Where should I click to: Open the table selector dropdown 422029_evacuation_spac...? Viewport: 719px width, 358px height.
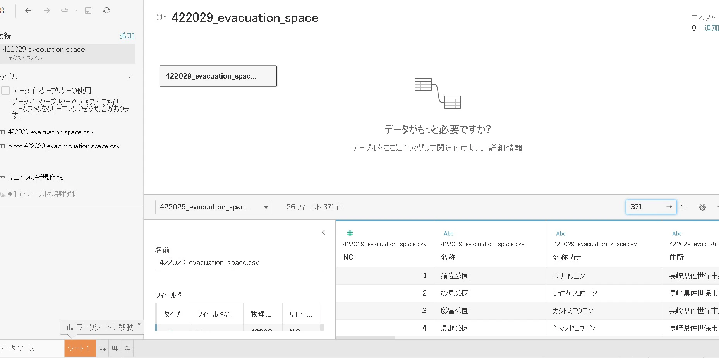pos(213,207)
